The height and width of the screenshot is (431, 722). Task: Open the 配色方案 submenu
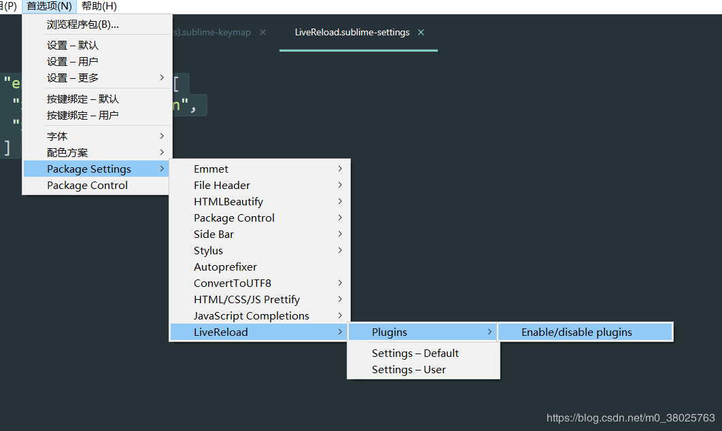[97, 152]
